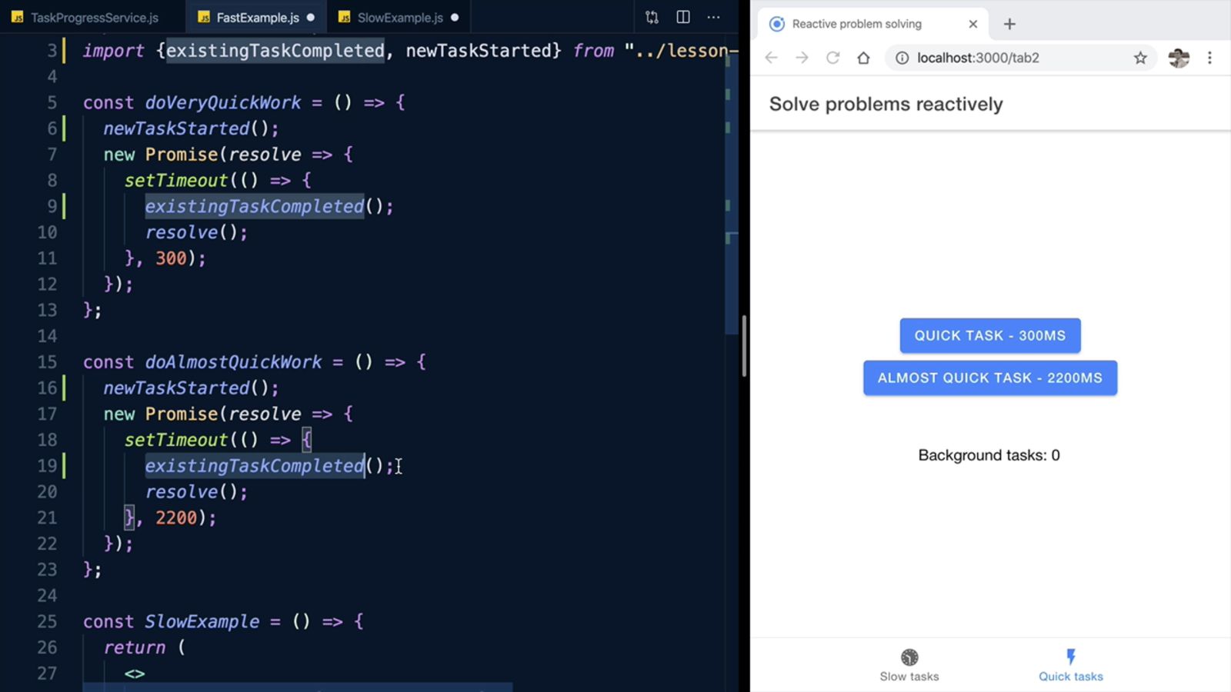Close the Reactive problem solving browser tab
The image size is (1231, 692).
[x=973, y=24]
